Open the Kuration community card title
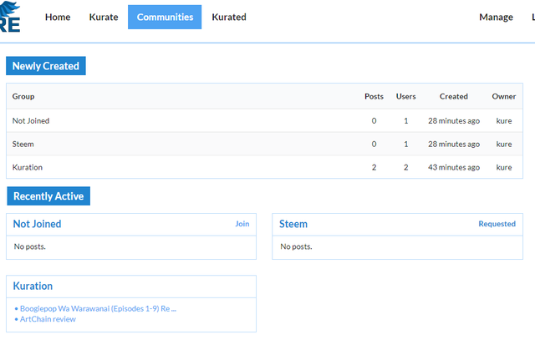The width and height of the screenshot is (535, 340). [33, 286]
